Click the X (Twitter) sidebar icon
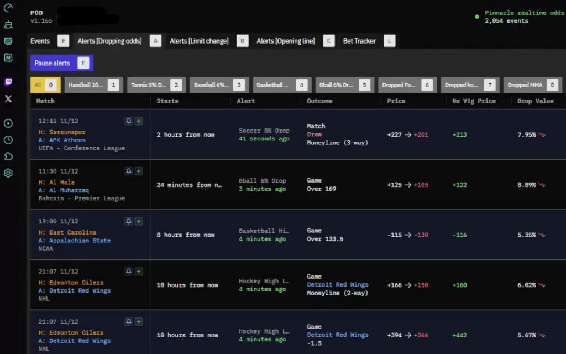566x354 pixels. [8, 99]
